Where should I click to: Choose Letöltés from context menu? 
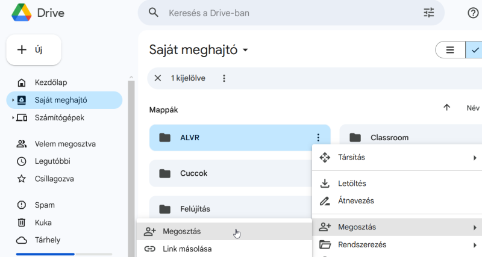click(x=397, y=184)
